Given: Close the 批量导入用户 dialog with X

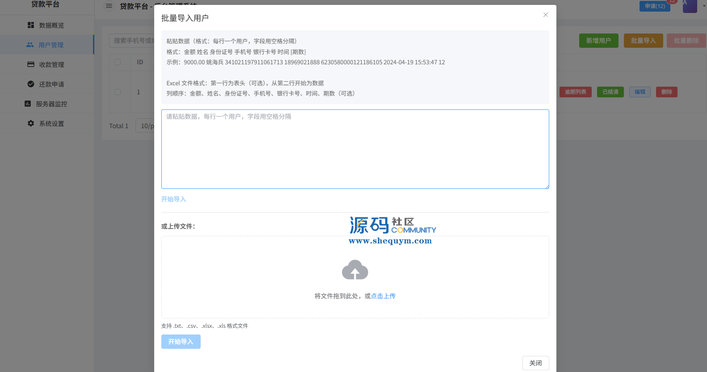Looking at the screenshot, I should [x=545, y=15].
